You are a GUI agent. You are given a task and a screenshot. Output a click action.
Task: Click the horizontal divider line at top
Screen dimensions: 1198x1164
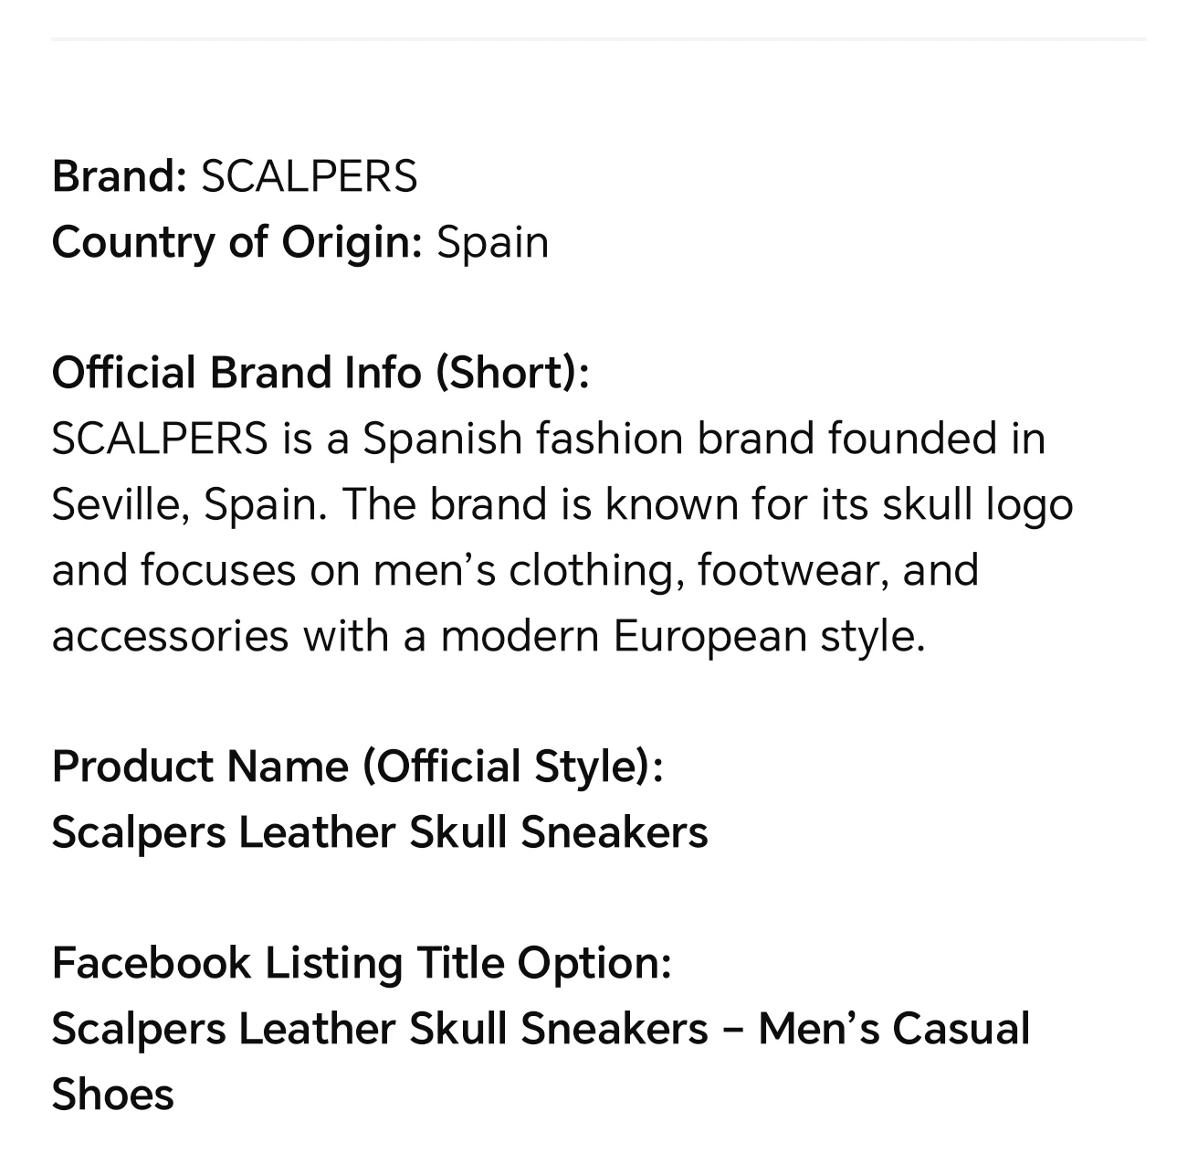(x=599, y=38)
